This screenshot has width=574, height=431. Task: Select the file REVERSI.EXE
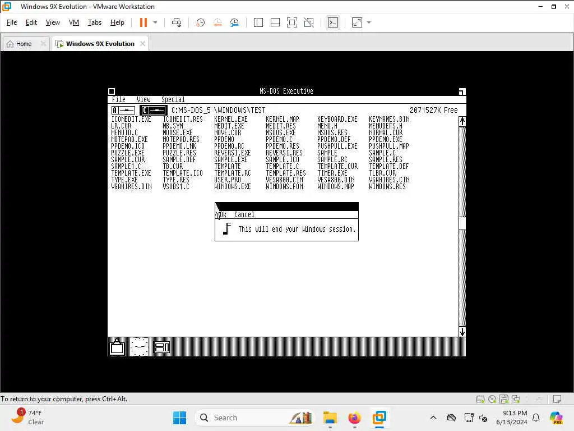coord(233,153)
